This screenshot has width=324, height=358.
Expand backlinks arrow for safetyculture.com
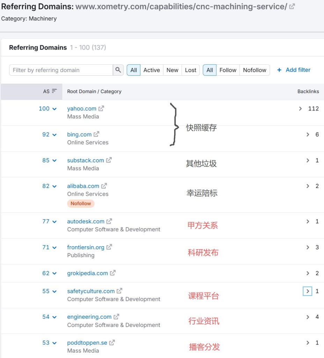click(307, 291)
